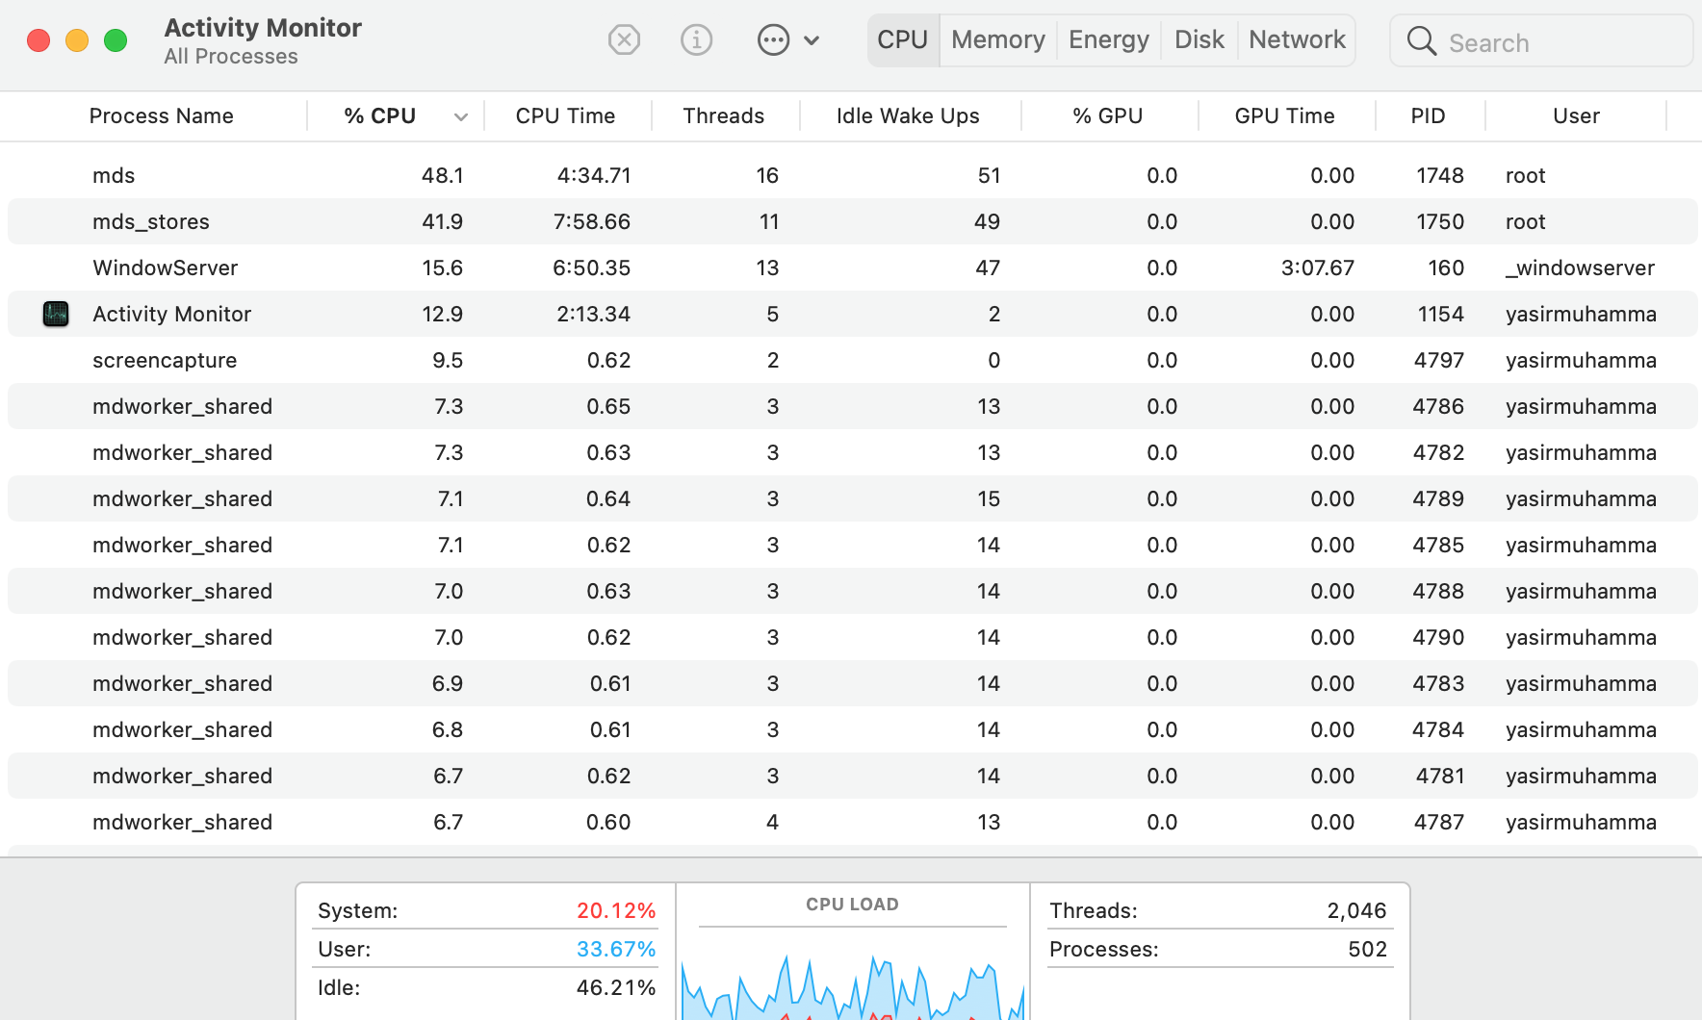Click PID 1748 in the mds row

[x=1440, y=175]
